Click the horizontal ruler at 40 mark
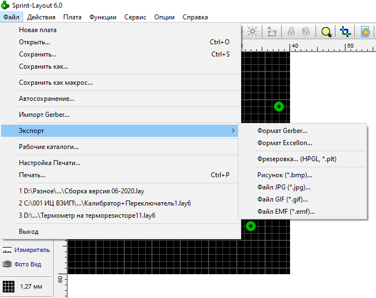Viewport: 376px width, 298px height. click(x=295, y=46)
